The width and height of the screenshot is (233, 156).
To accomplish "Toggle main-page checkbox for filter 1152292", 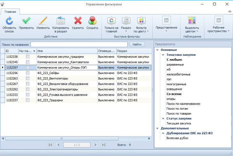I will 28,89.
